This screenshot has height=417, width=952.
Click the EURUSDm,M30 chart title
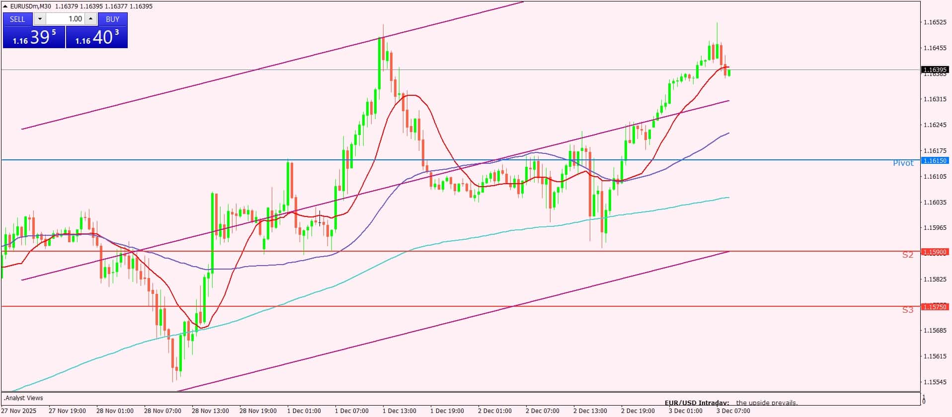pyautogui.click(x=31, y=6)
